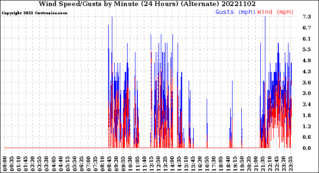Click the 2.4 y-axis value
This screenshot has height=173, width=319.
[307, 104]
